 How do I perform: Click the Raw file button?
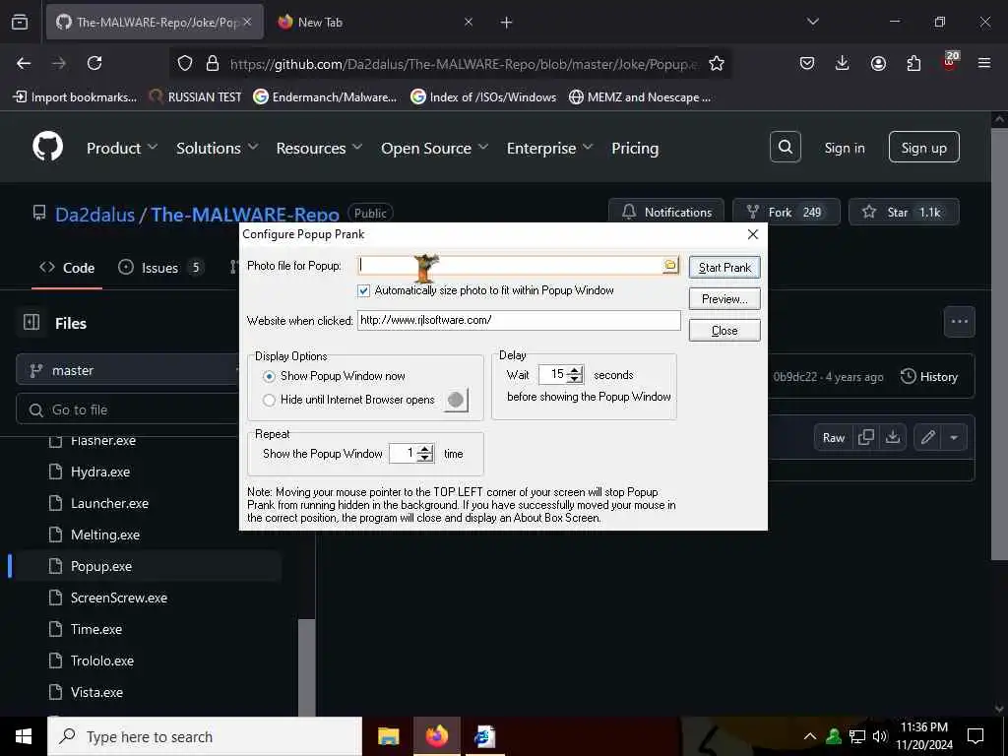pyautogui.click(x=833, y=437)
